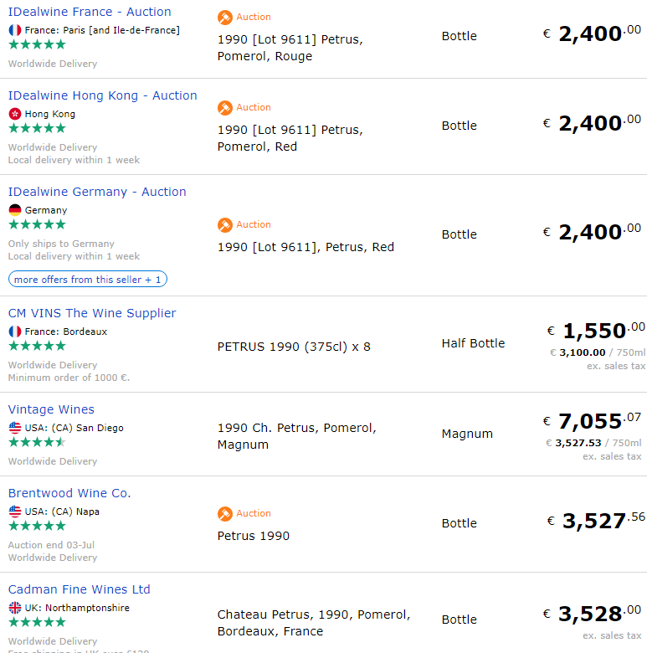
Task: Expand 'more offers from this seller + 1'
Action: 88,279
